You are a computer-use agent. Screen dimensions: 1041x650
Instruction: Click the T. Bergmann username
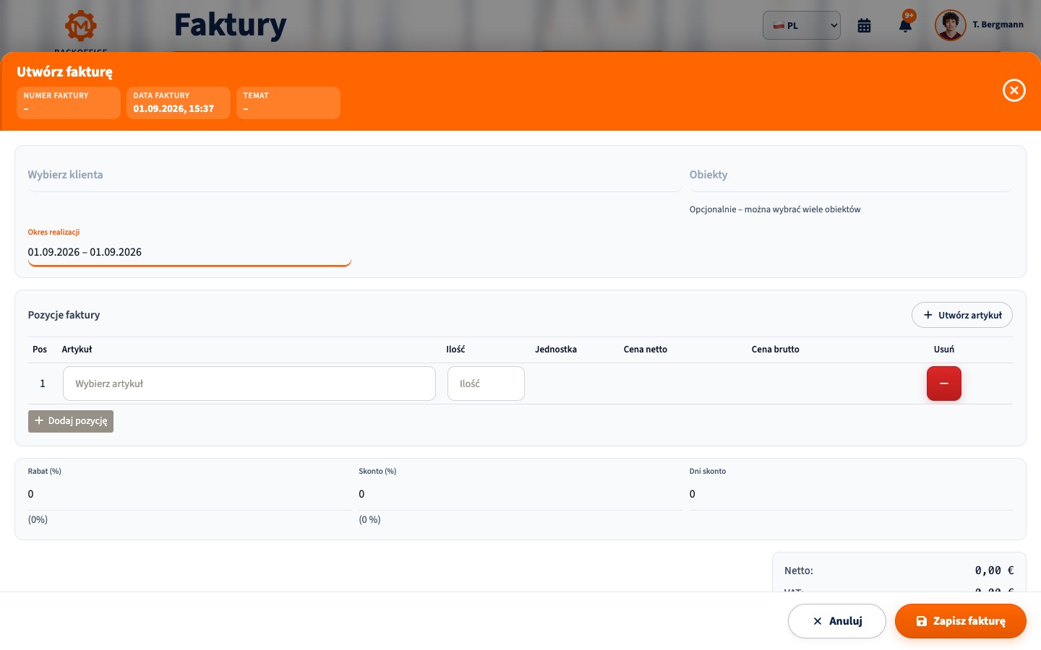998,25
